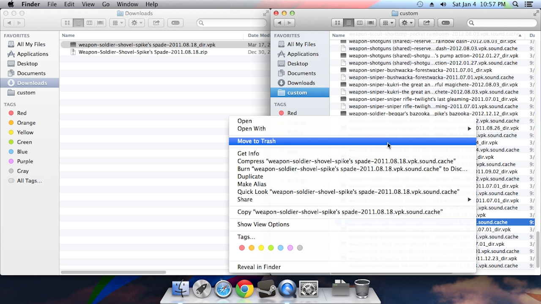Apply green tag dot in context menu

(x=271, y=248)
